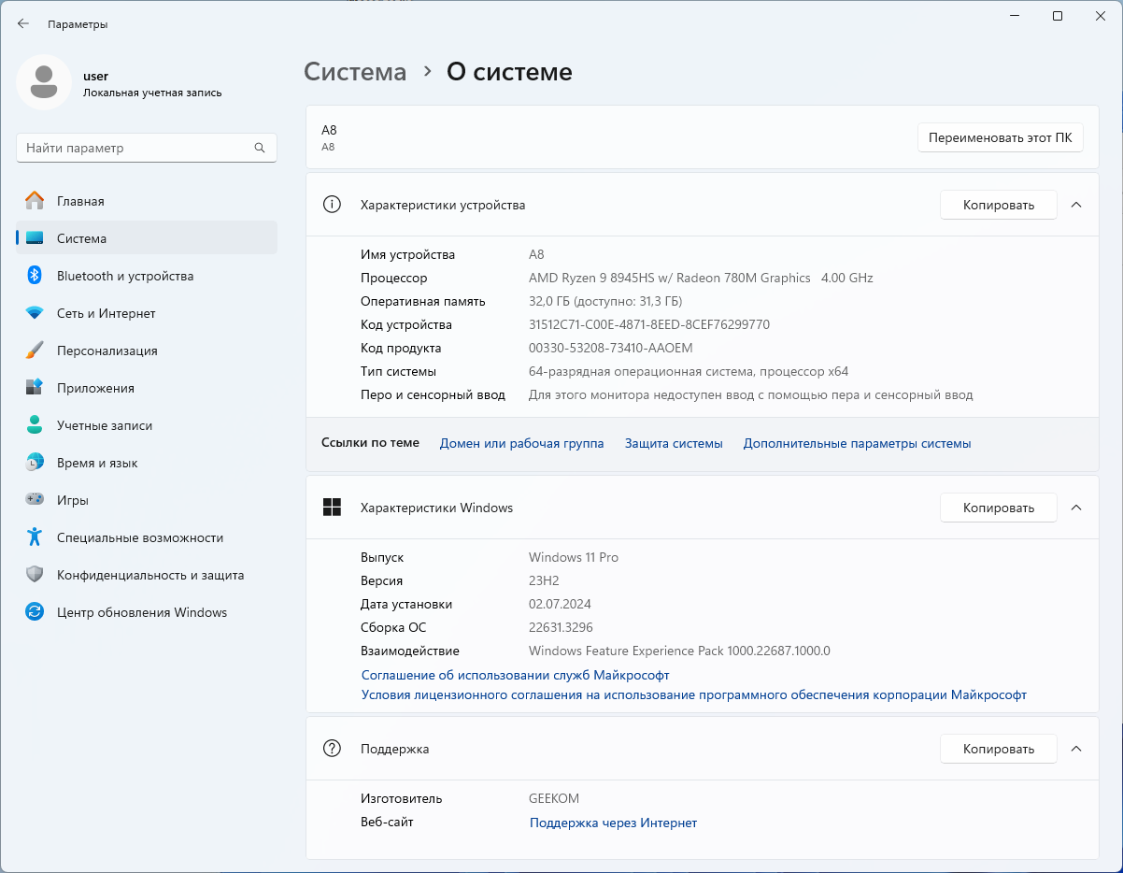Screen dimensions: 1123x873
Task: Click the user avatar picture
Action: pos(44,82)
